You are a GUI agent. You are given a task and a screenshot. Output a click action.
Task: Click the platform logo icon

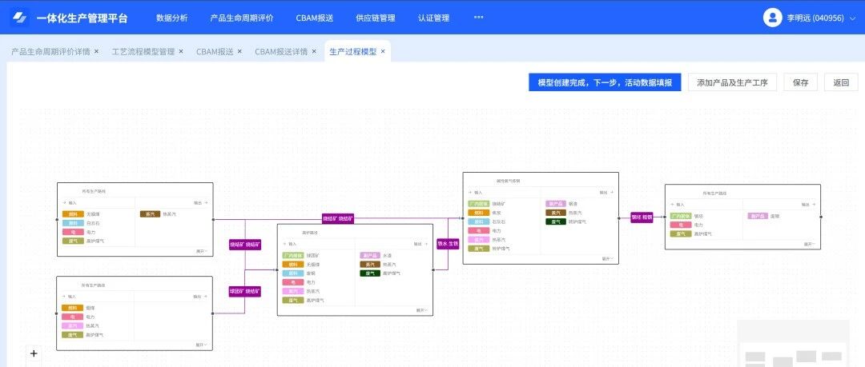point(19,18)
